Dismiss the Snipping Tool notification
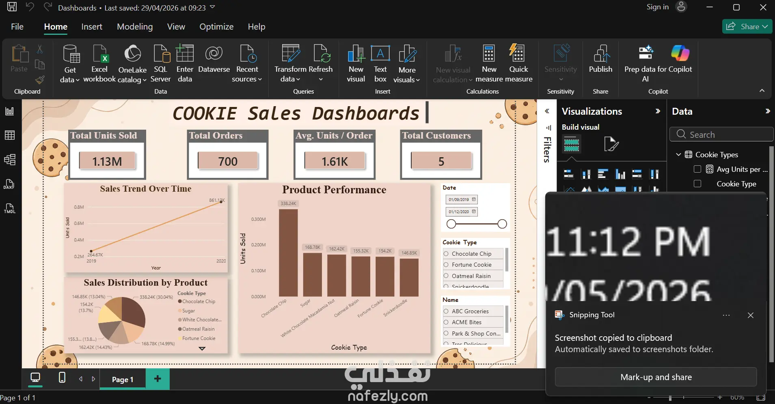The height and width of the screenshot is (404, 775). pyautogui.click(x=751, y=315)
